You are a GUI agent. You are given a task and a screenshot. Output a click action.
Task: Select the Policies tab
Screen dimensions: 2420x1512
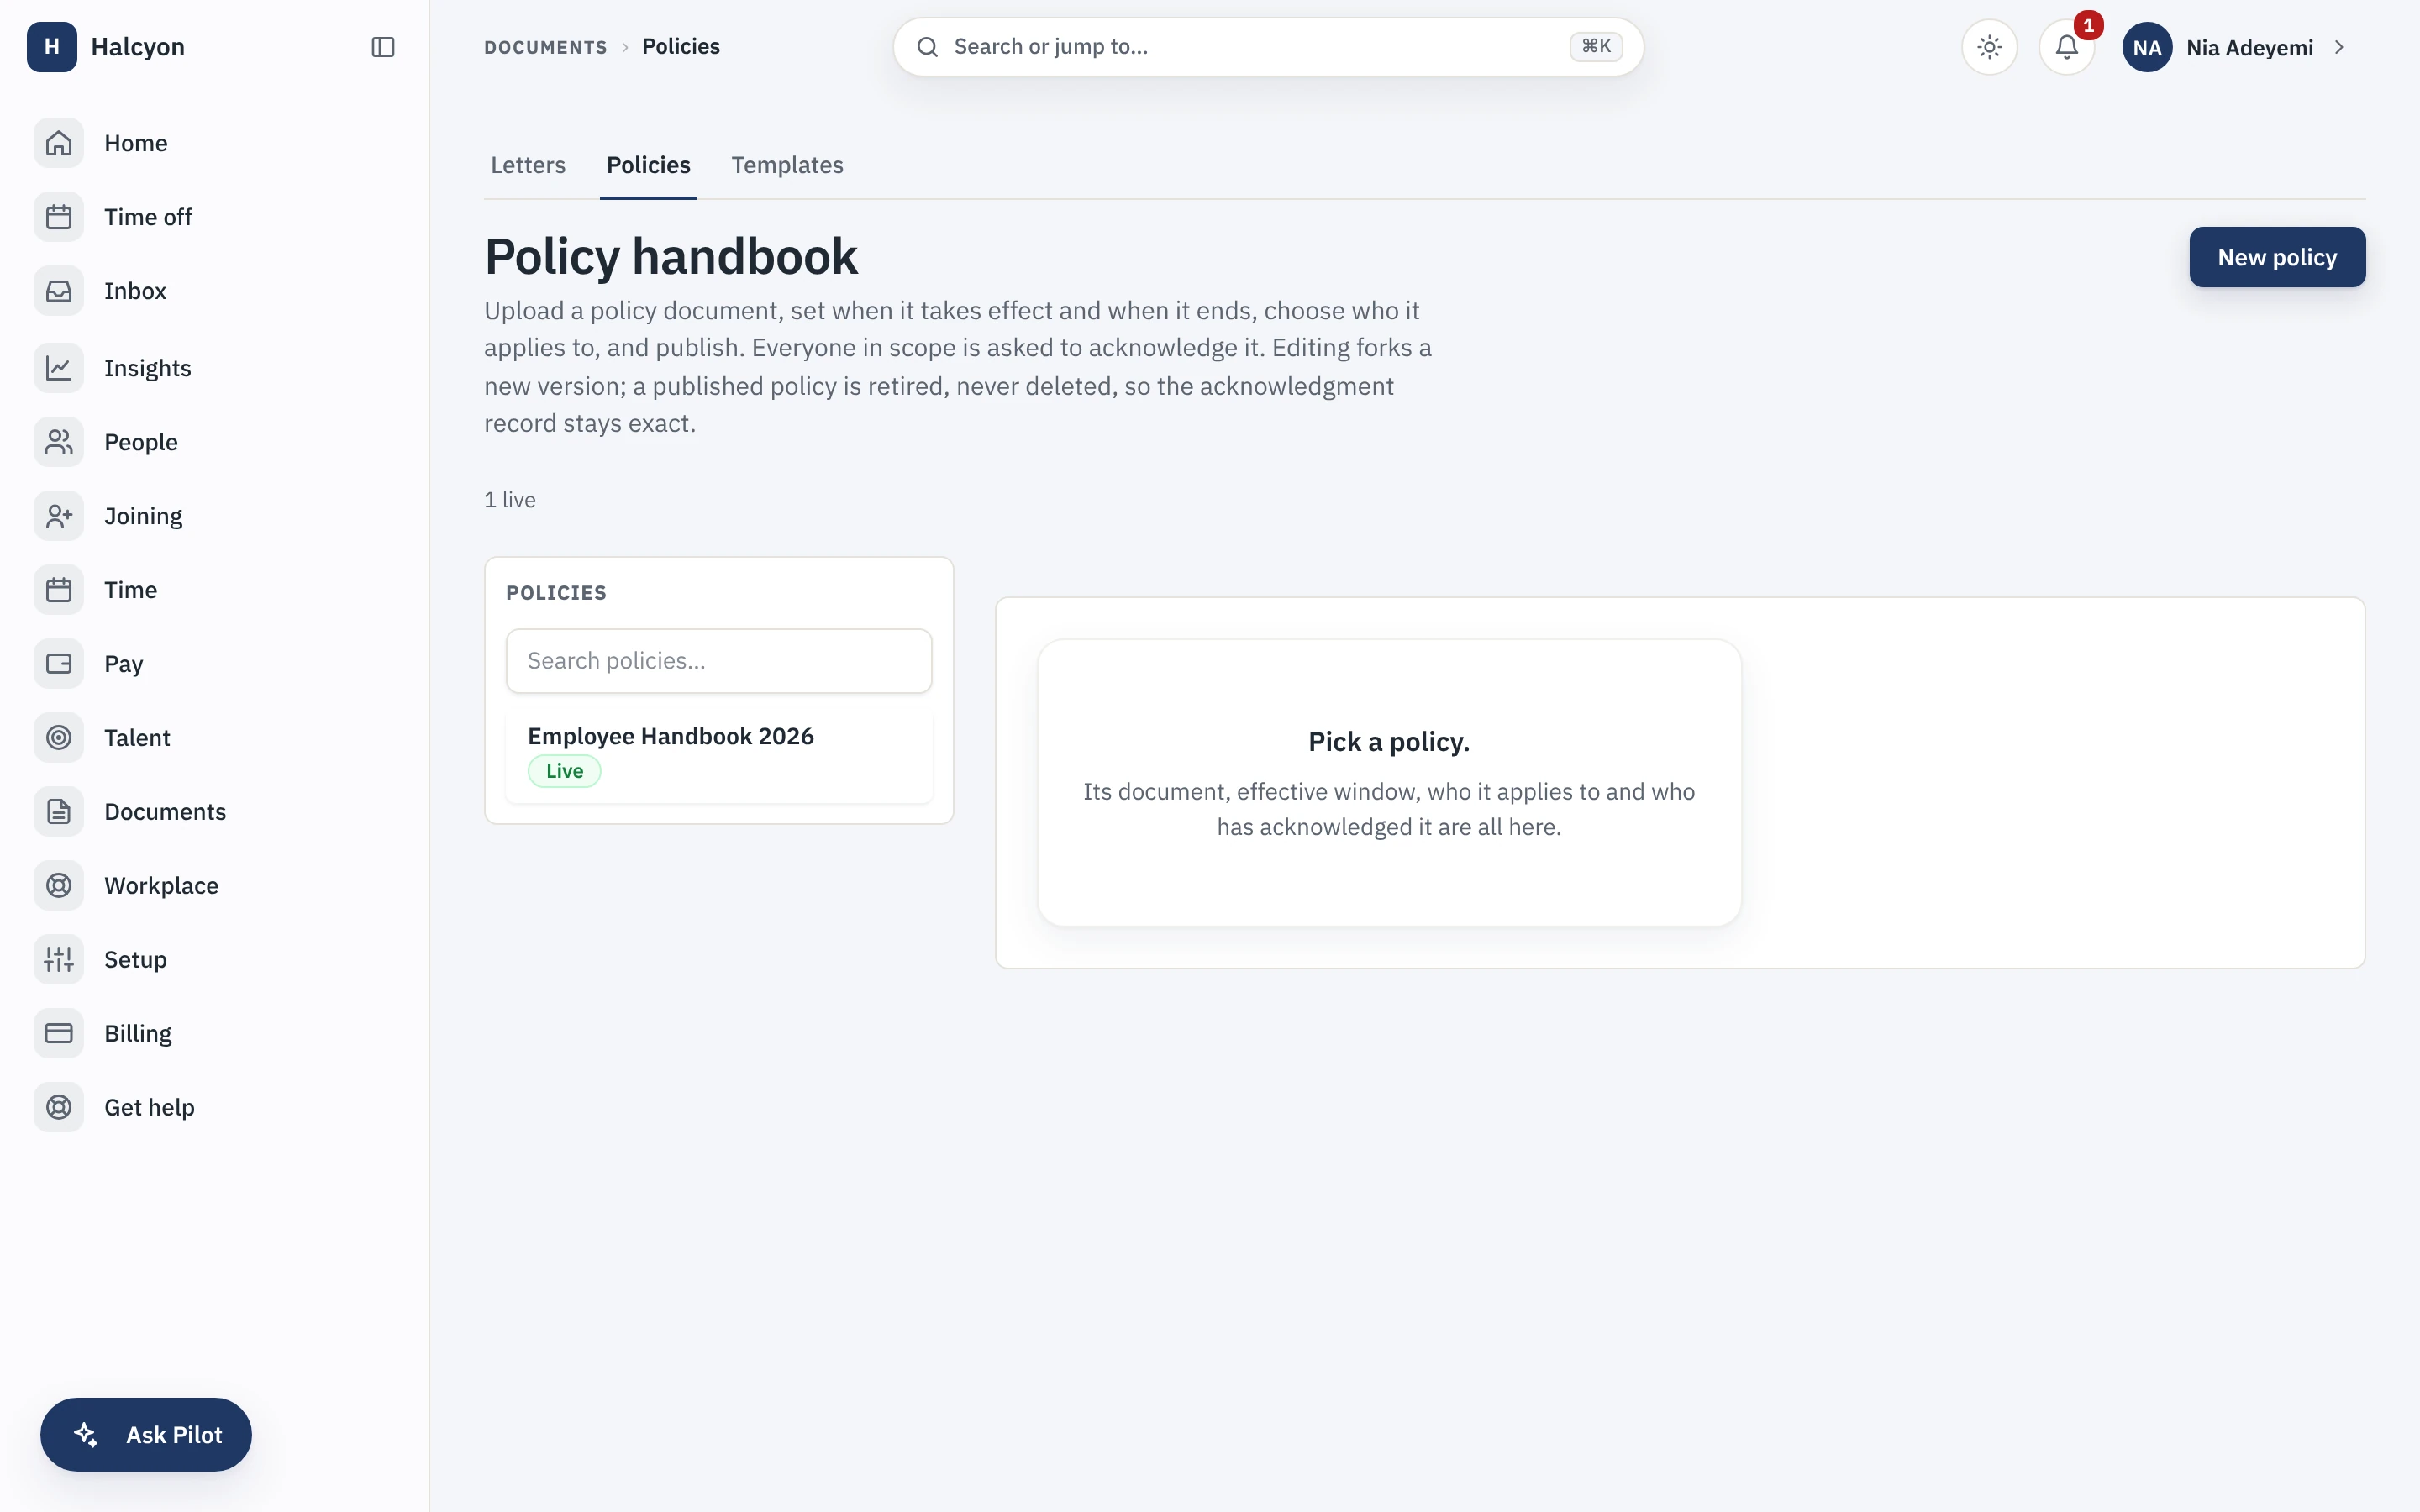pyautogui.click(x=648, y=165)
